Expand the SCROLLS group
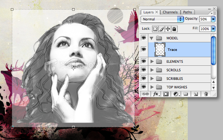This screenshot has width=223, height=140. tap(152, 70)
